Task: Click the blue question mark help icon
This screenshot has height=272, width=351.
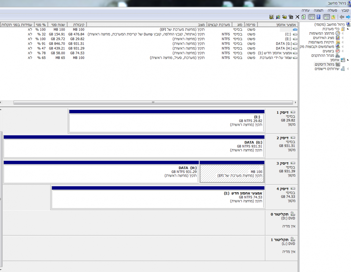Action: point(318,17)
